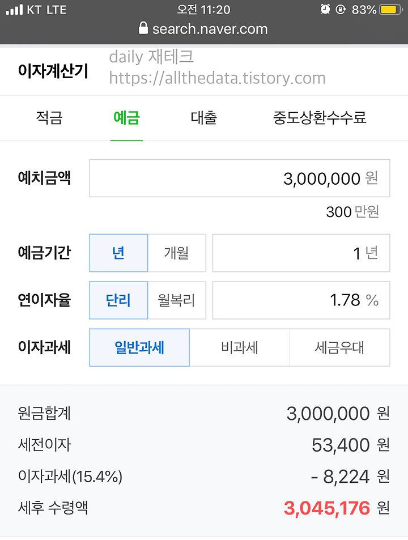The height and width of the screenshot is (540, 408).
Task: Tap the rotation lock status icon
Action: (341, 9)
